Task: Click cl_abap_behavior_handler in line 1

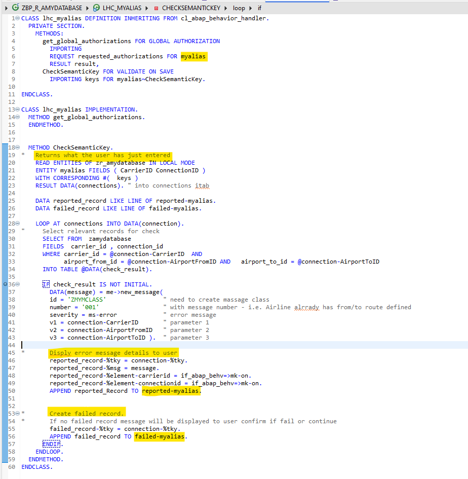Action: coord(223,18)
